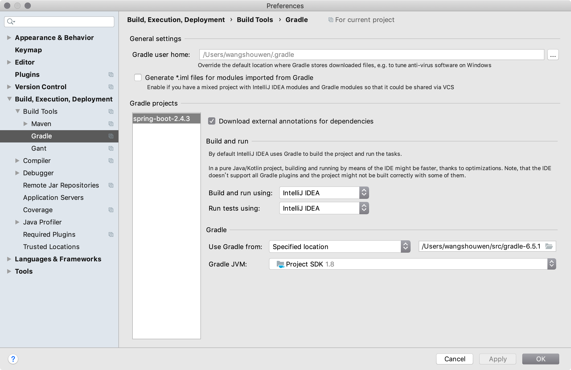
Task: Click the search magnifier icon in sidebar
Action: click(11, 22)
